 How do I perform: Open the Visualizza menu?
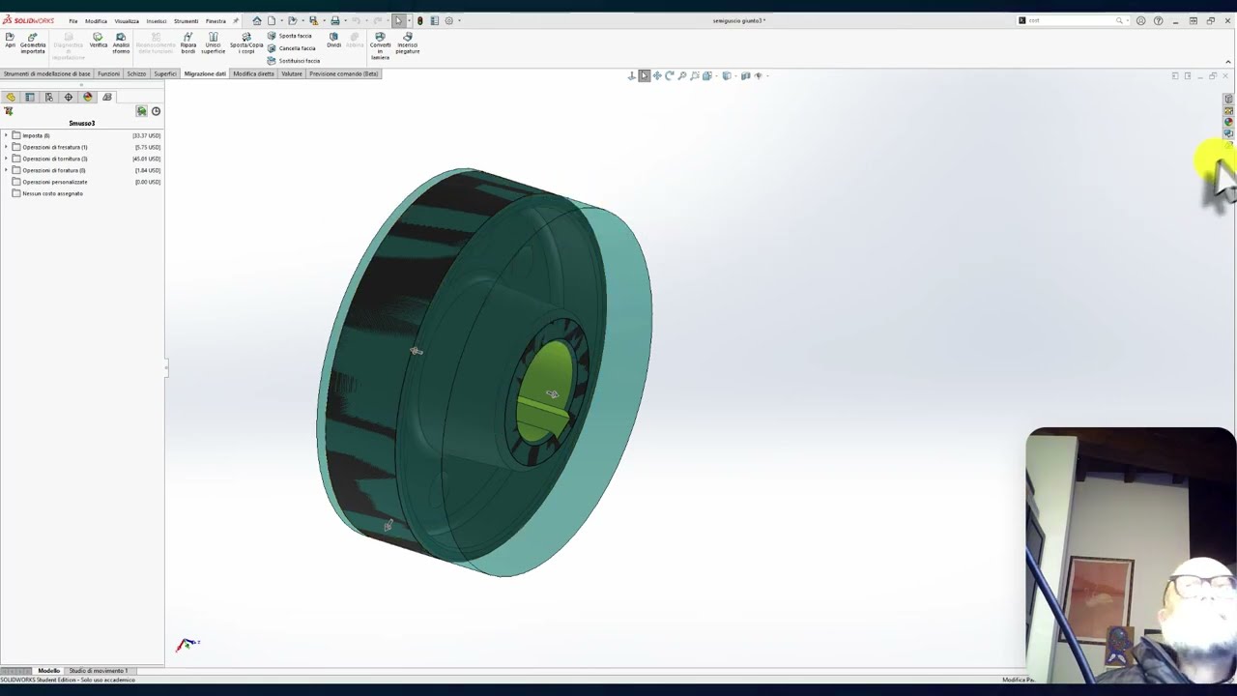pyautogui.click(x=127, y=20)
